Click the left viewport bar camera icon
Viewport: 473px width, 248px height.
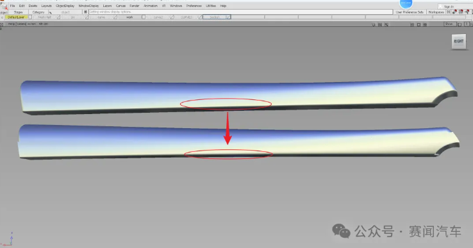(x=374, y=24)
